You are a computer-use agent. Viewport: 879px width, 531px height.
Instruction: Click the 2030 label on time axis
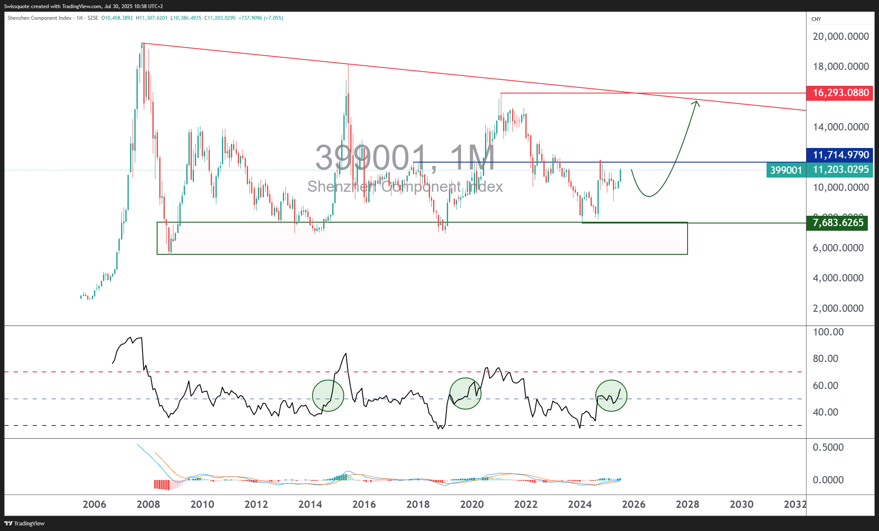(x=742, y=504)
